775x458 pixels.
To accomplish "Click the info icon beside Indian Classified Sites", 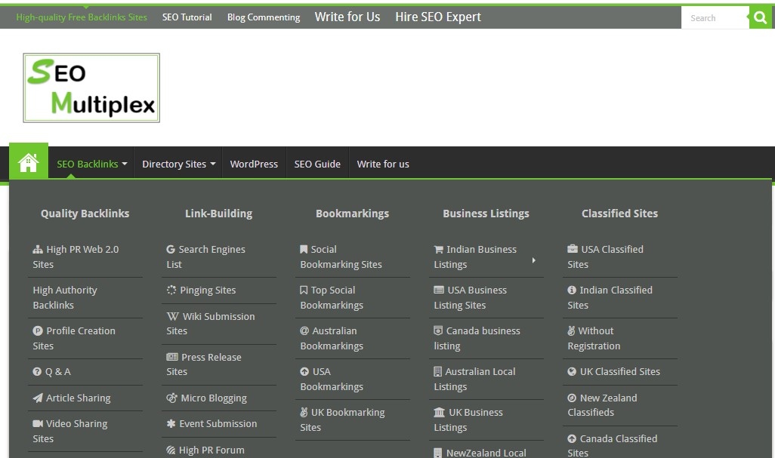I will pyautogui.click(x=572, y=290).
